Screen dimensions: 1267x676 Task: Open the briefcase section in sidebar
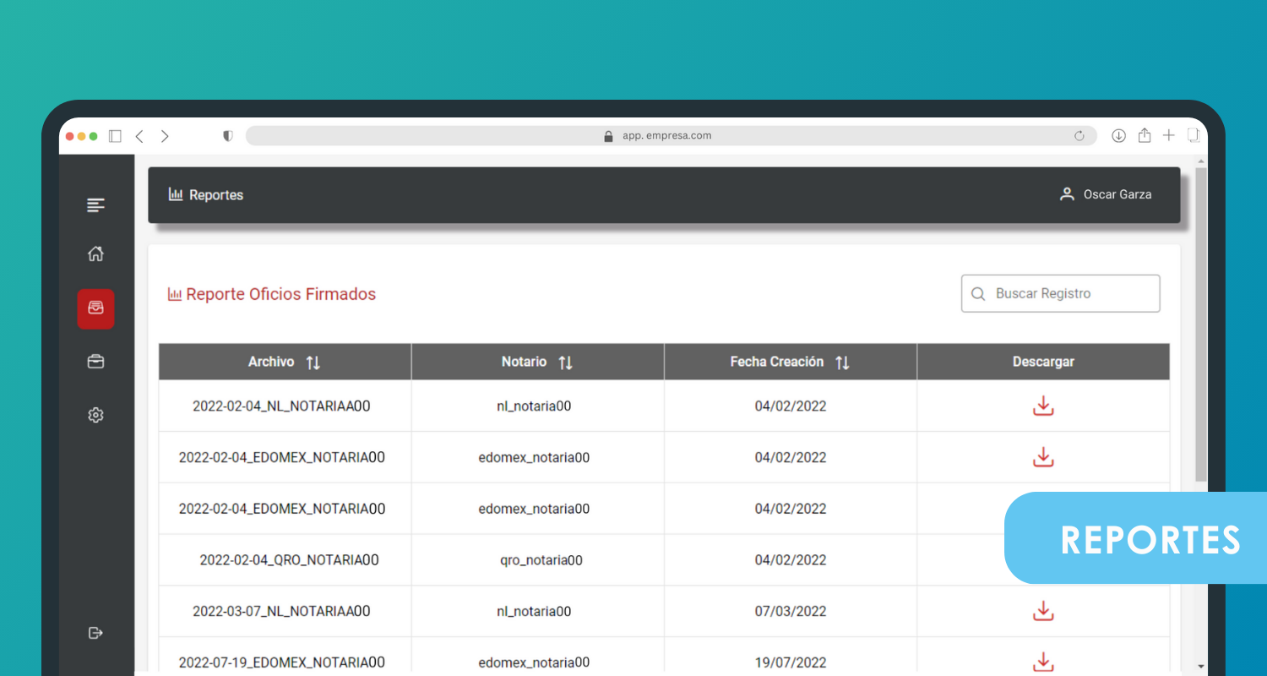[95, 362]
